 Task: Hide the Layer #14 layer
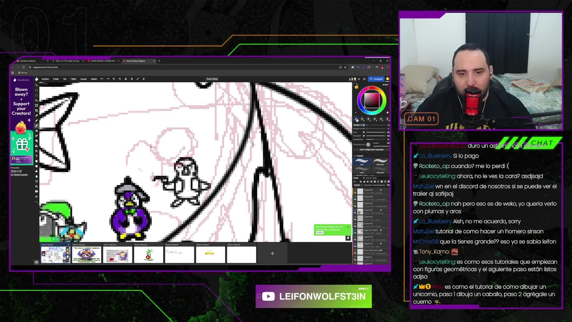[x=355, y=237]
